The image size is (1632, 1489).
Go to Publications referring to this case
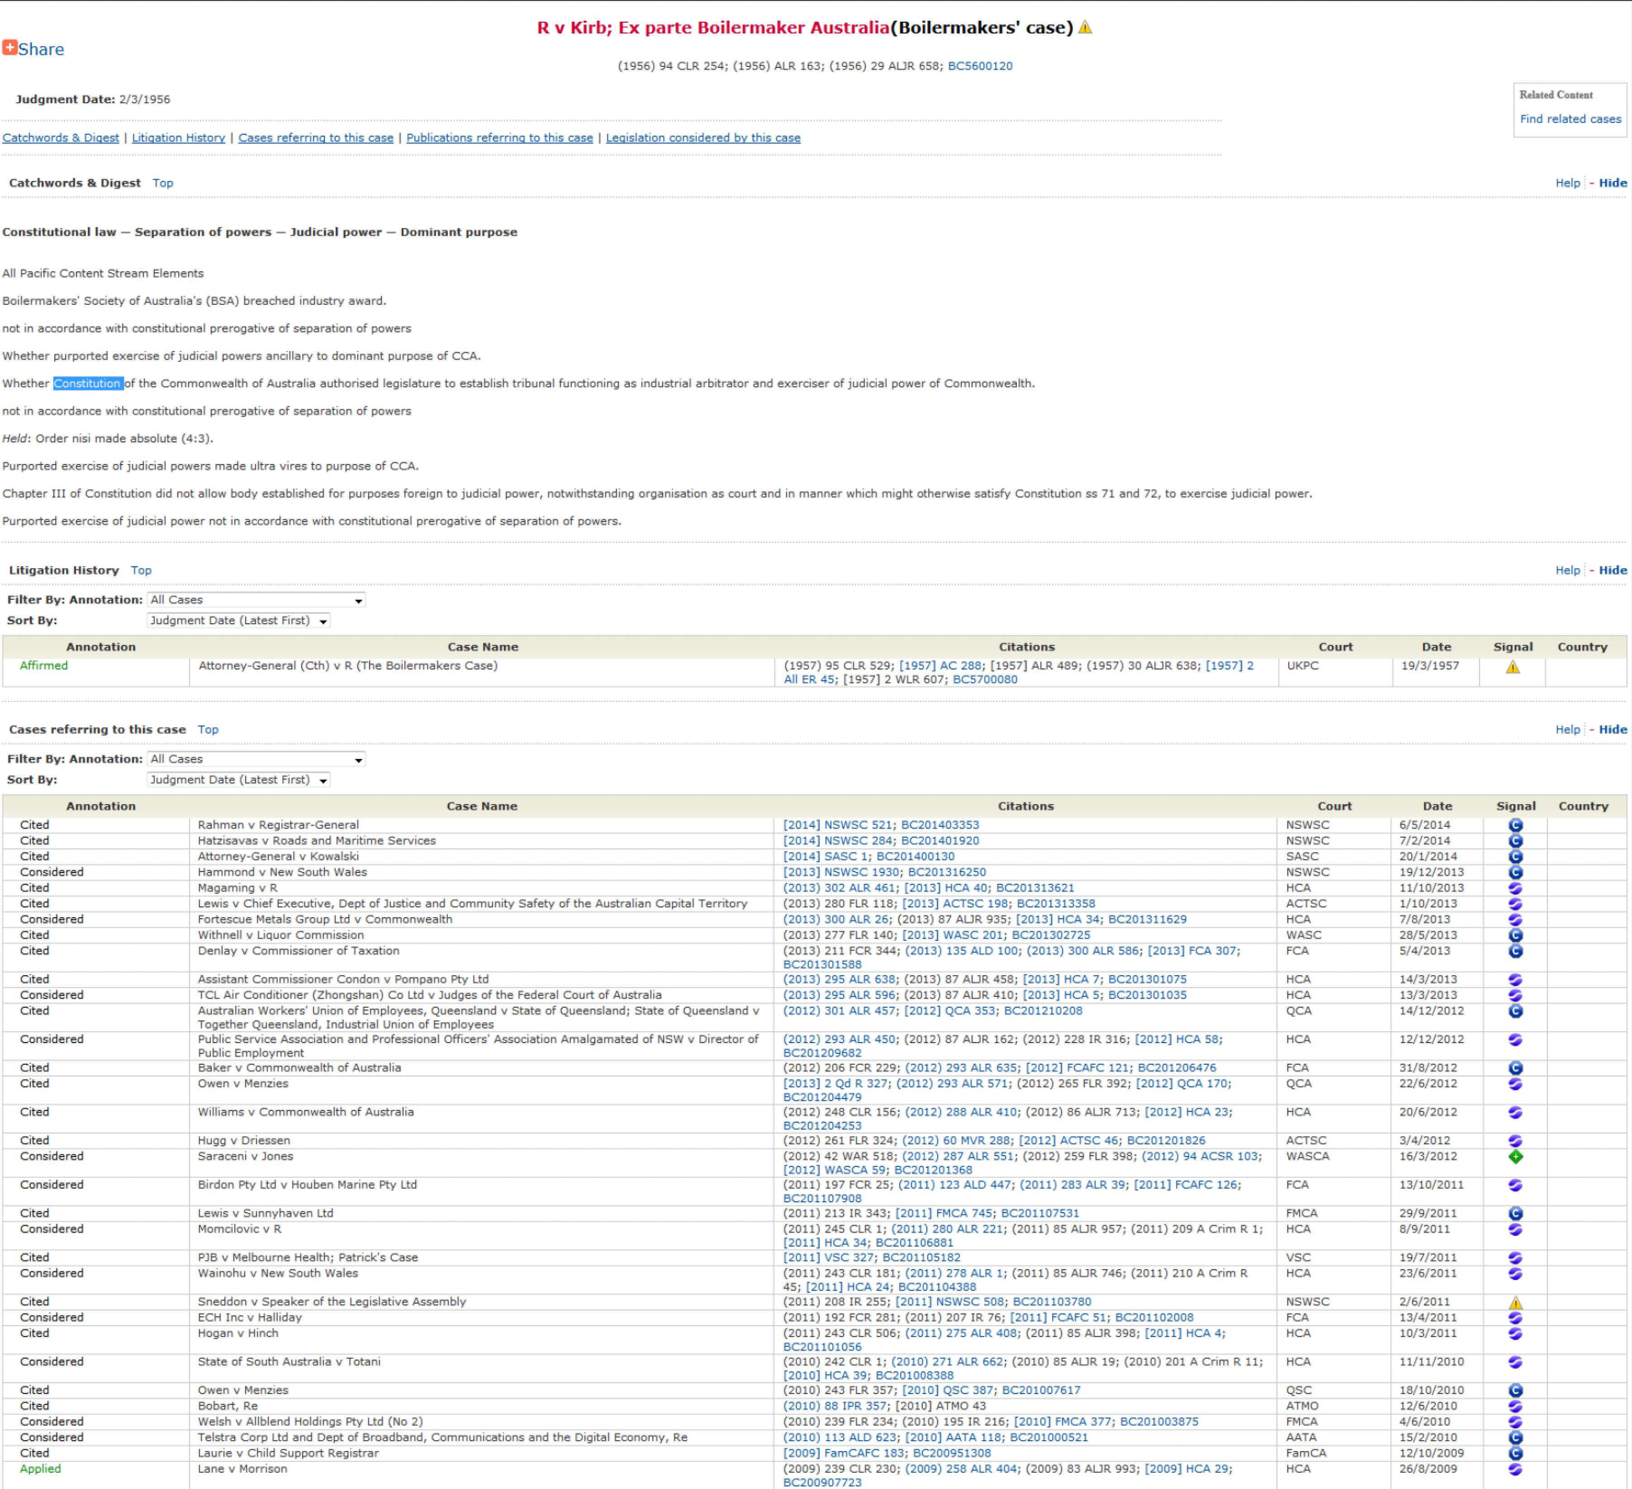499,138
